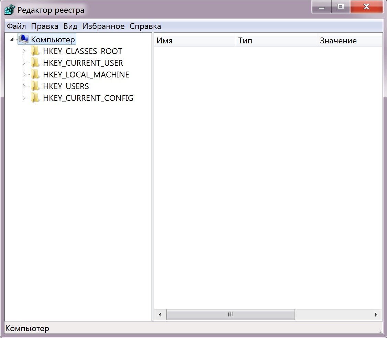Click the Registry Editor title bar icon

click(x=10, y=10)
